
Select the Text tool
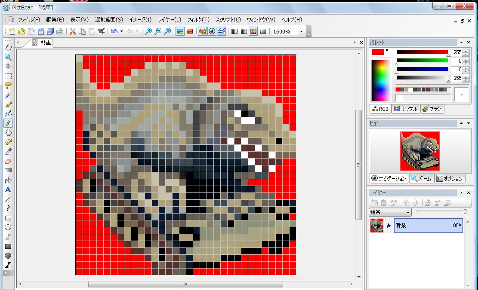8,189
